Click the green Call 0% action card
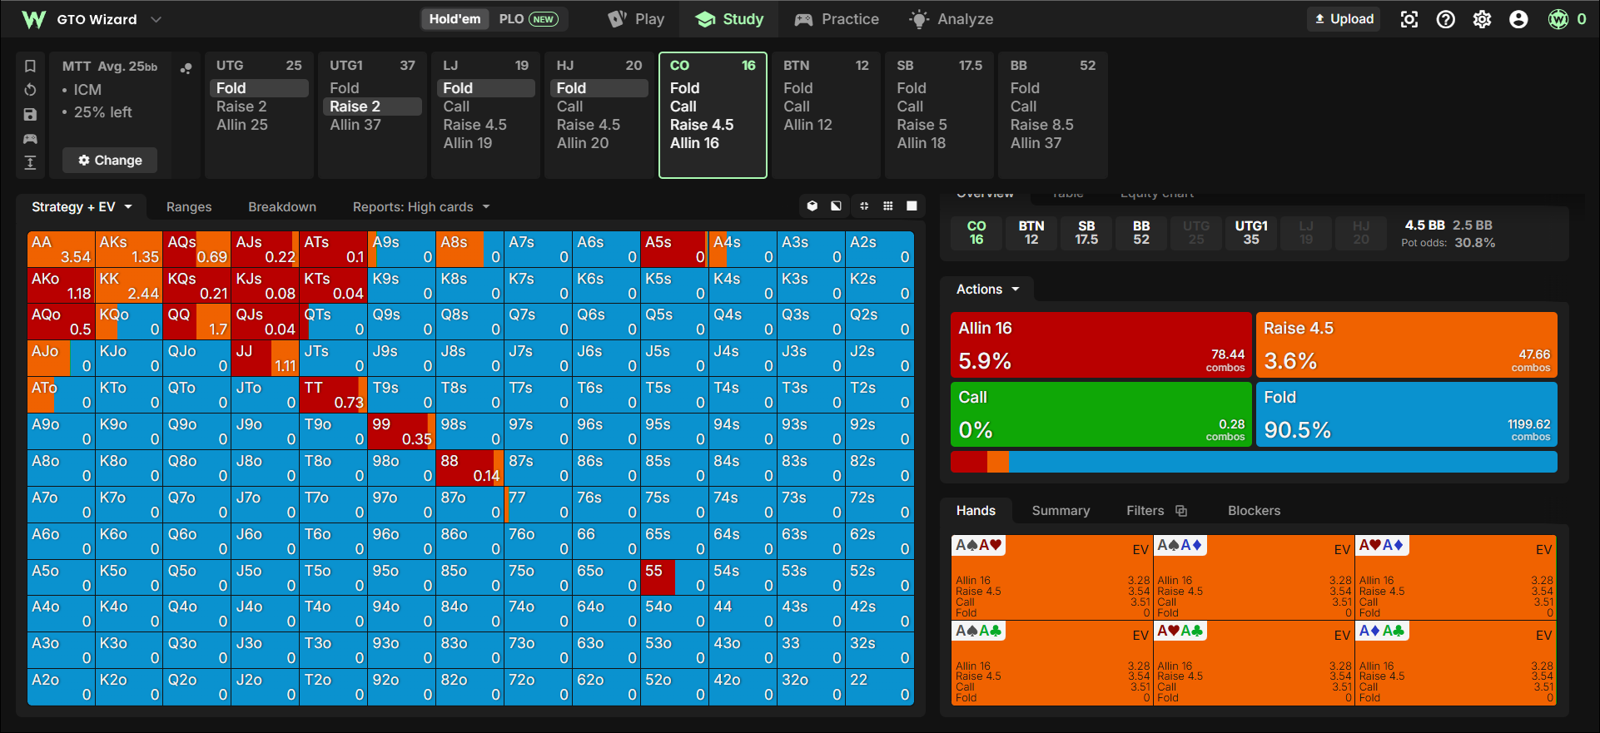The width and height of the screenshot is (1600, 733). click(1101, 414)
